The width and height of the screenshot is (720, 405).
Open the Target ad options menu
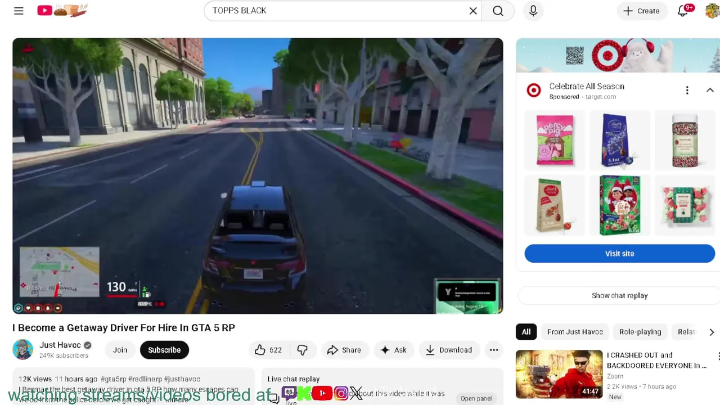tap(687, 91)
